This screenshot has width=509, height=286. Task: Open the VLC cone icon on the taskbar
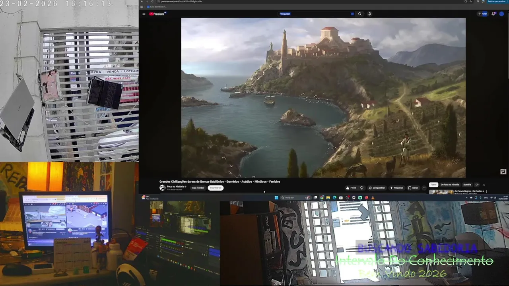(373, 198)
